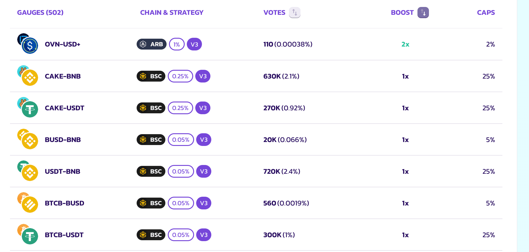Click the BTCB-BUSD token pair icon

(28, 203)
